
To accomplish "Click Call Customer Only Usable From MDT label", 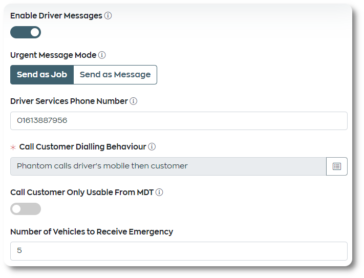I will 82,193.
